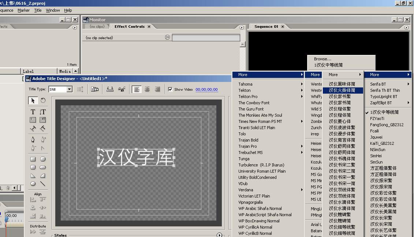
Task: Open the Sequence 01 monitor flyout arrow
Action: click(406, 27)
